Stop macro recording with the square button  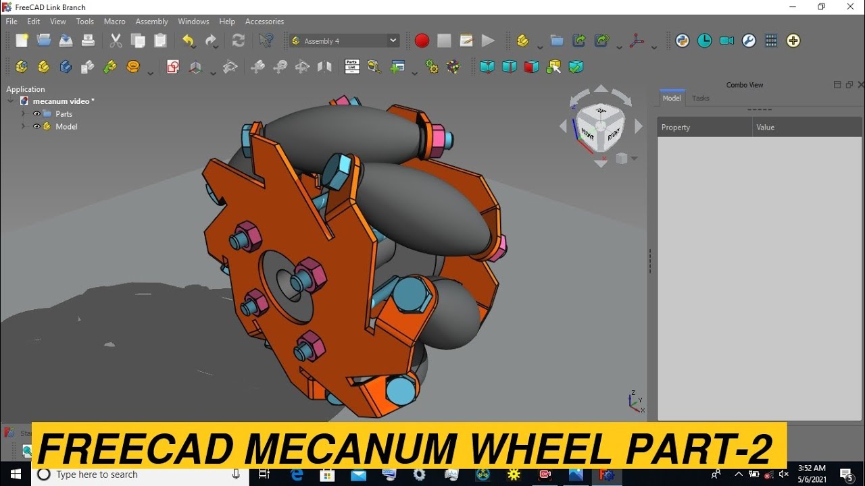click(x=444, y=40)
